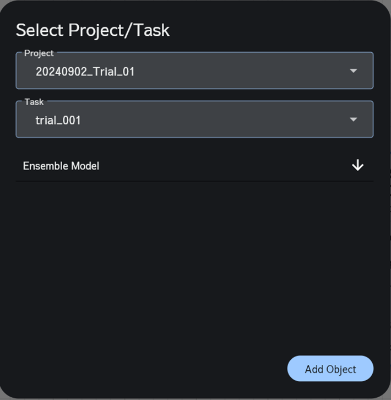This screenshot has height=400, width=391.
Task: Click empty space right of dialog heading
Action: click(275, 30)
